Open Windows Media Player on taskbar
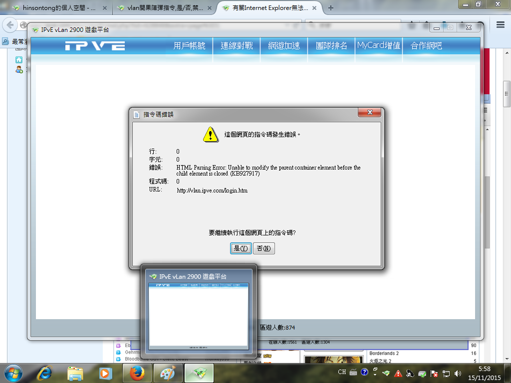The image size is (511, 383). point(105,373)
